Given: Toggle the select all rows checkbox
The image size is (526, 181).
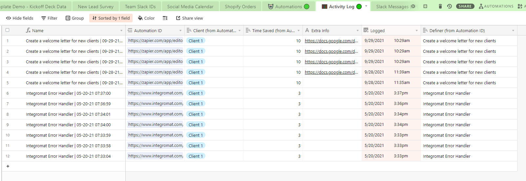Looking at the screenshot, I should pos(8,30).
